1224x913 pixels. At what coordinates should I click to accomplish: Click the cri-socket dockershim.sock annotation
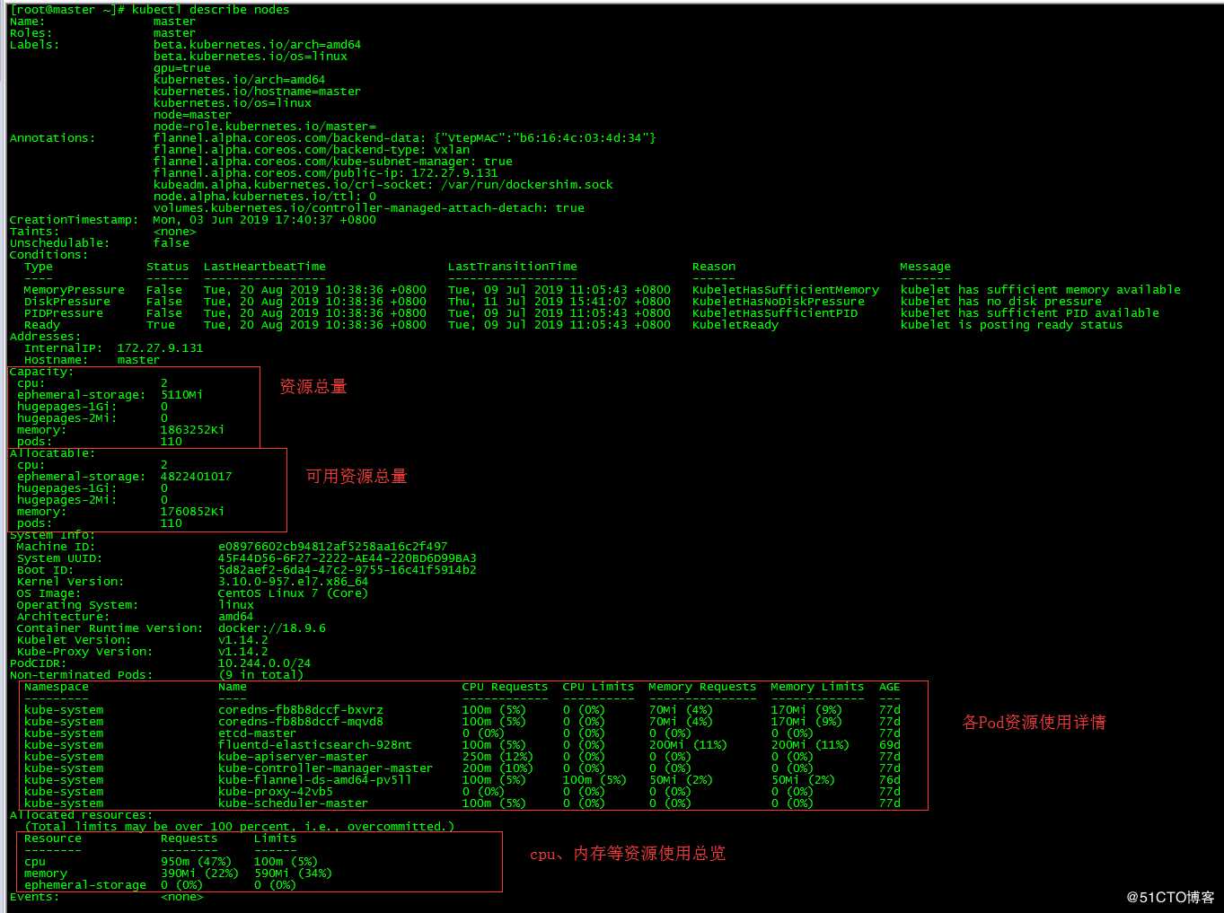coord(383,185)
